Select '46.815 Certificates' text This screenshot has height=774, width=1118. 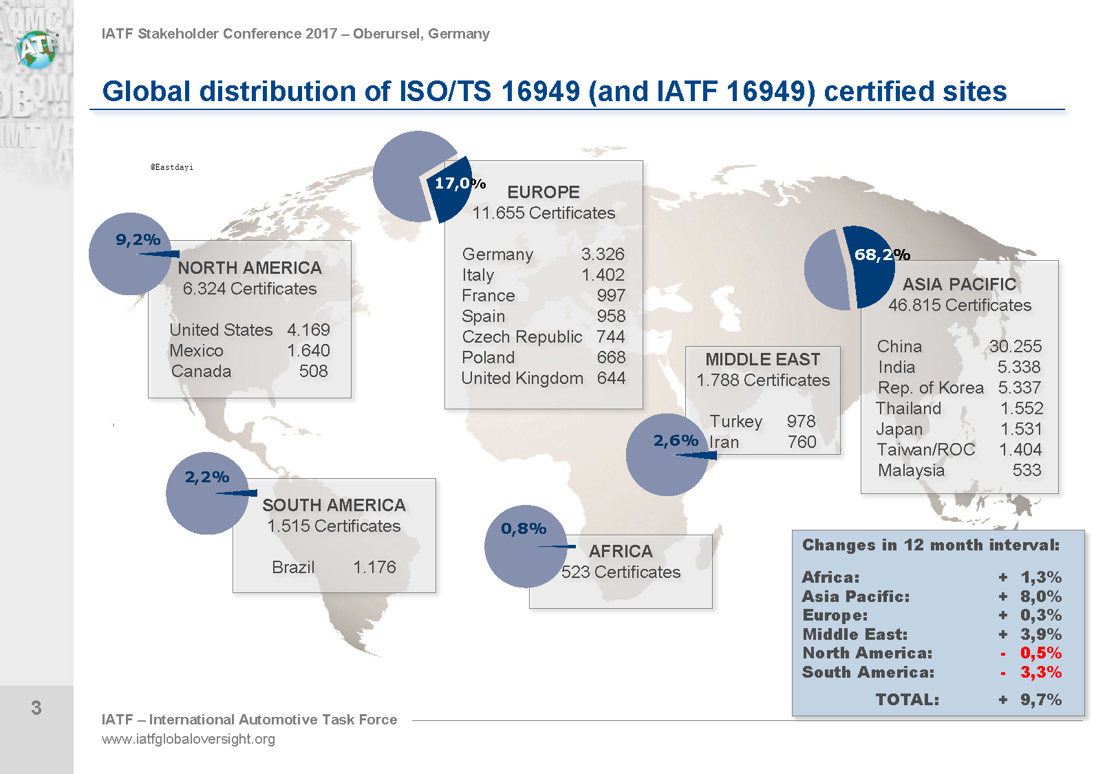coord(960,305)
